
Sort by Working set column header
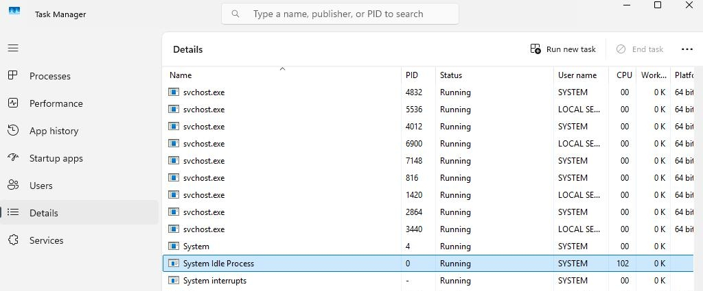coord(654,75)
